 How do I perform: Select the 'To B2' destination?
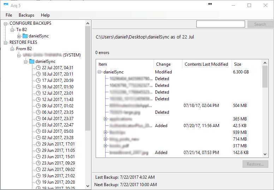click(x=22, y=30)
